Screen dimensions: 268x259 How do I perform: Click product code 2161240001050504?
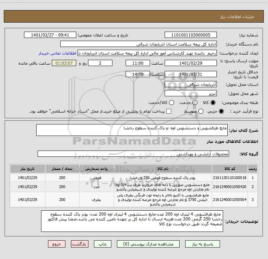[230, 200]
